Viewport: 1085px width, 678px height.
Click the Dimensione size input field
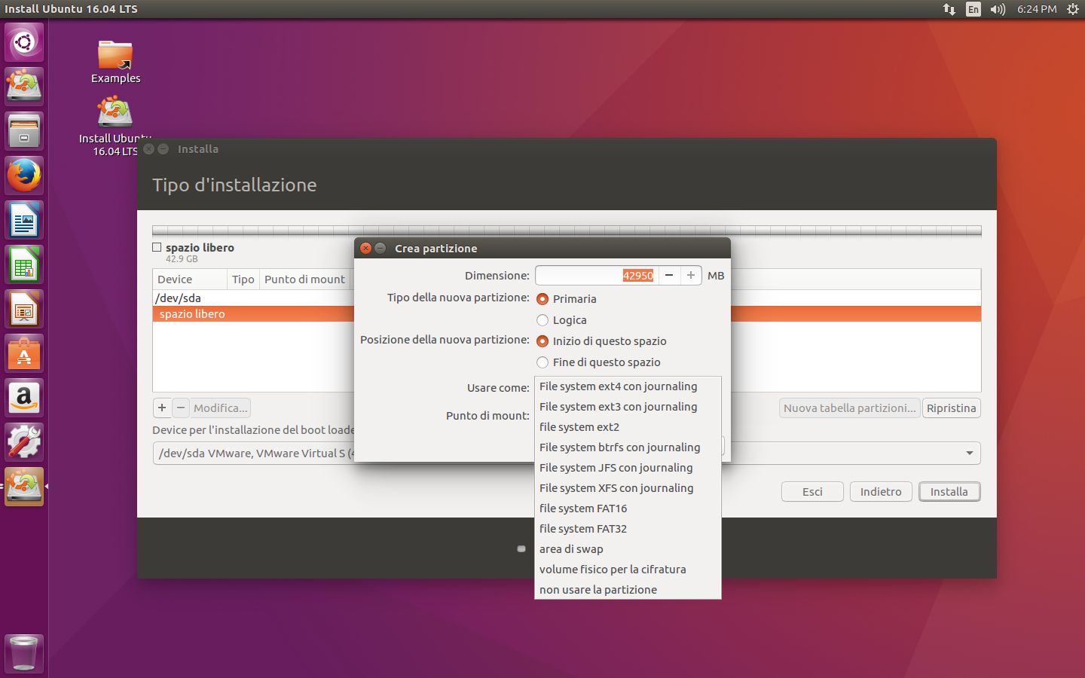point(595,275)
